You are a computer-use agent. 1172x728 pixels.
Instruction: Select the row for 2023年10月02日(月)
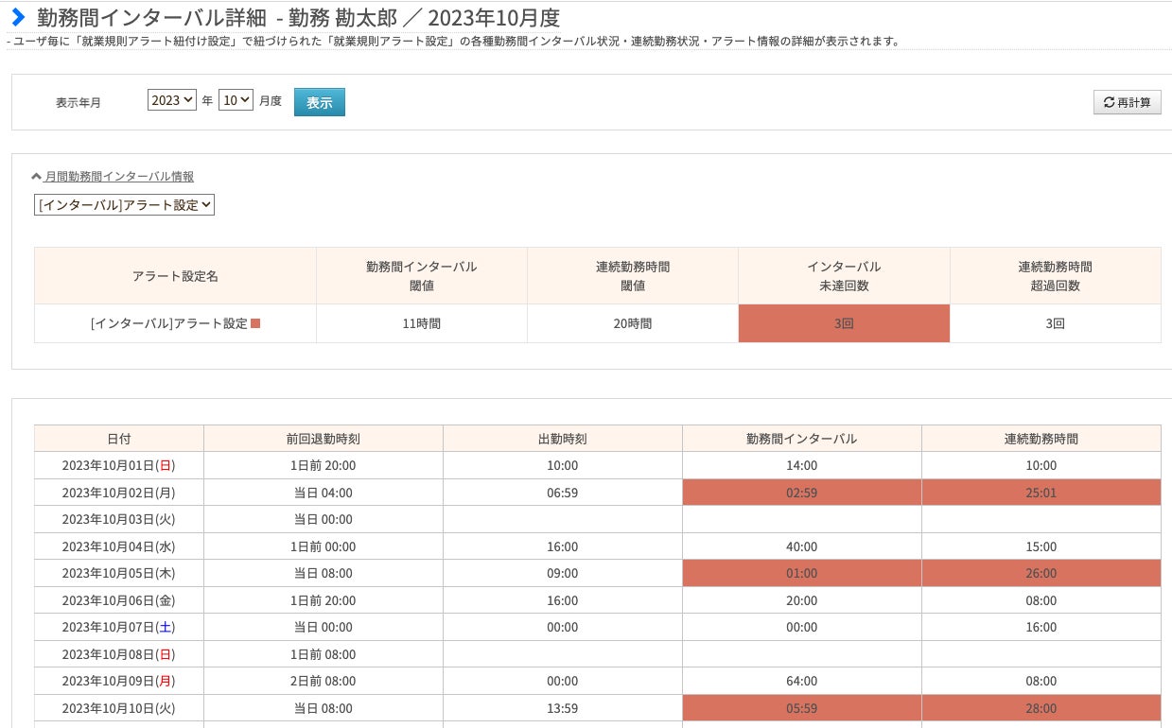(598, 493)
